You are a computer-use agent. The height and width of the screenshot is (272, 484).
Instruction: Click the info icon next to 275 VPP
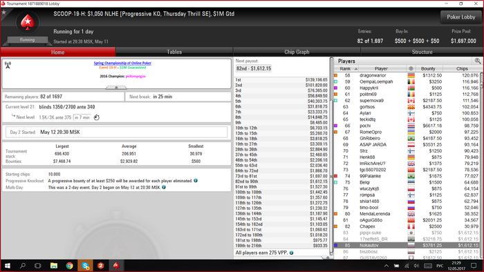coord(291,253)
